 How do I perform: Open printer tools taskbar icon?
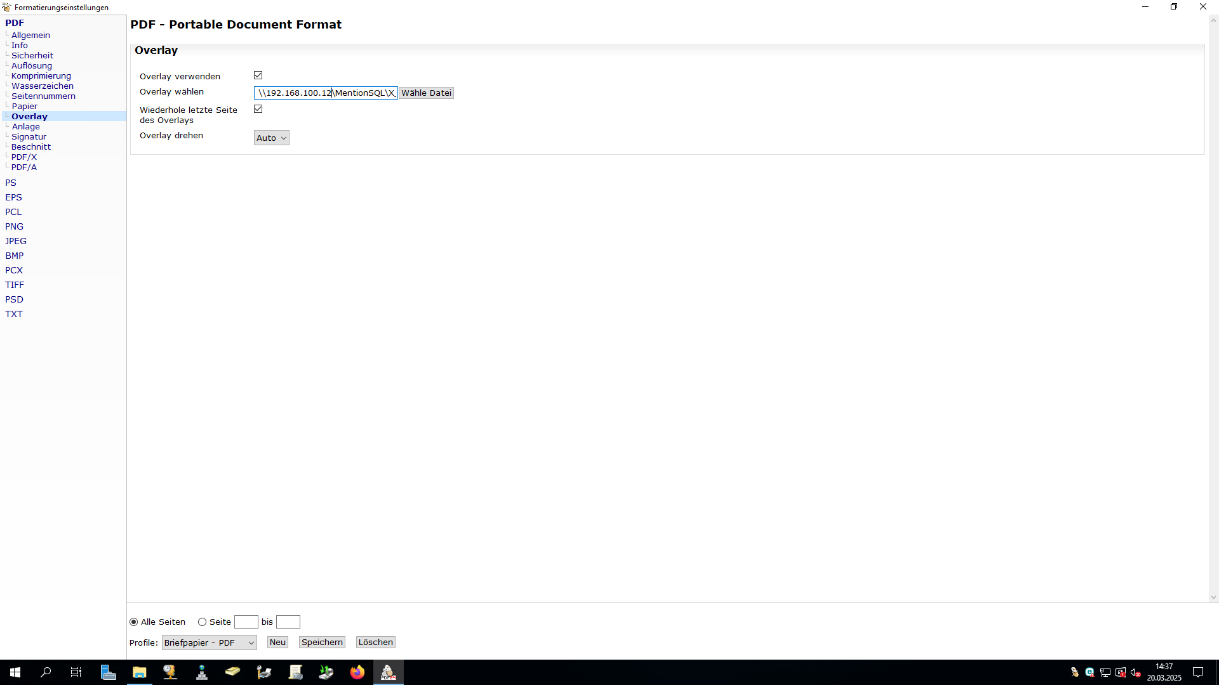tap(263, 672)
